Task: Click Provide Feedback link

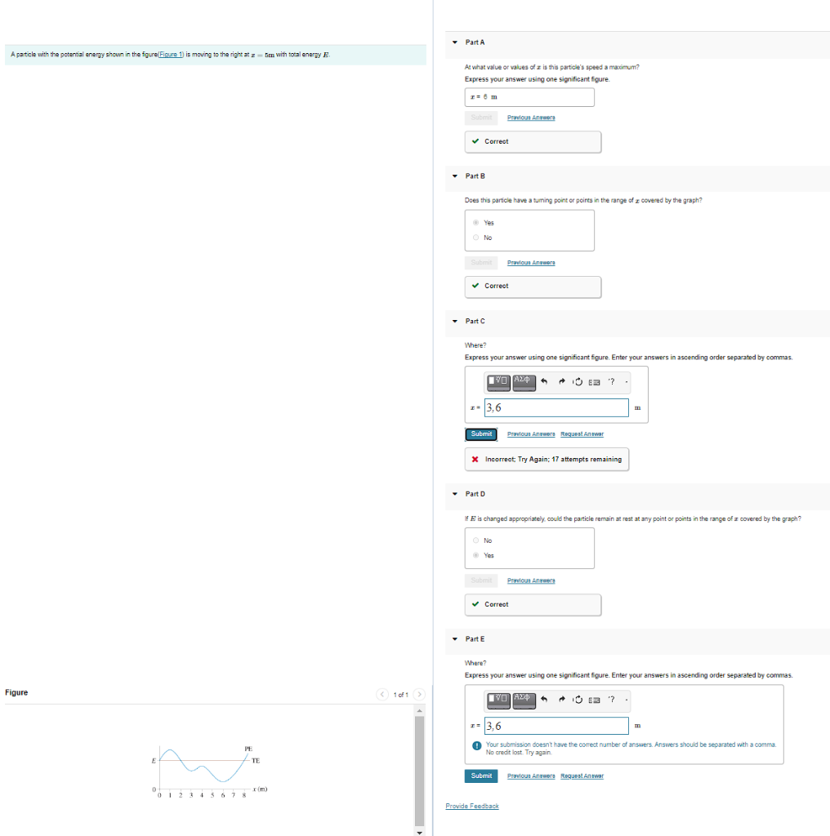Action: 472,806
